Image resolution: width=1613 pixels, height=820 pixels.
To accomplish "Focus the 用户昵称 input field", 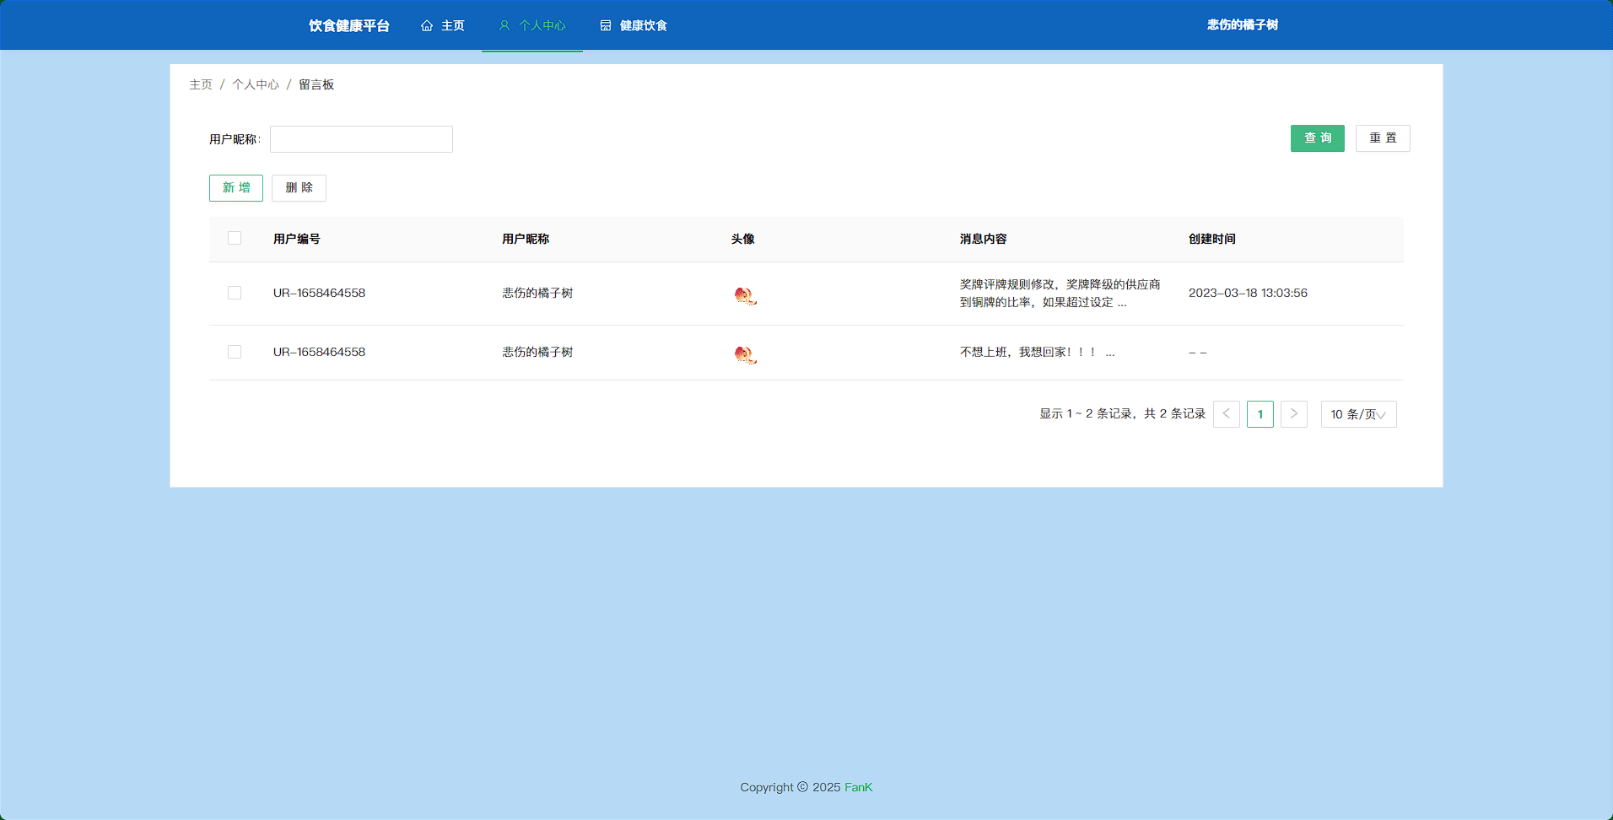I will [361, 139].
